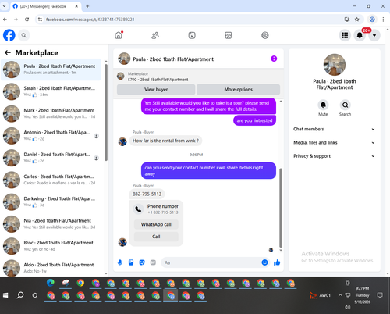
Task: Open Chrome three-dot menu
Action: (383, 20)
